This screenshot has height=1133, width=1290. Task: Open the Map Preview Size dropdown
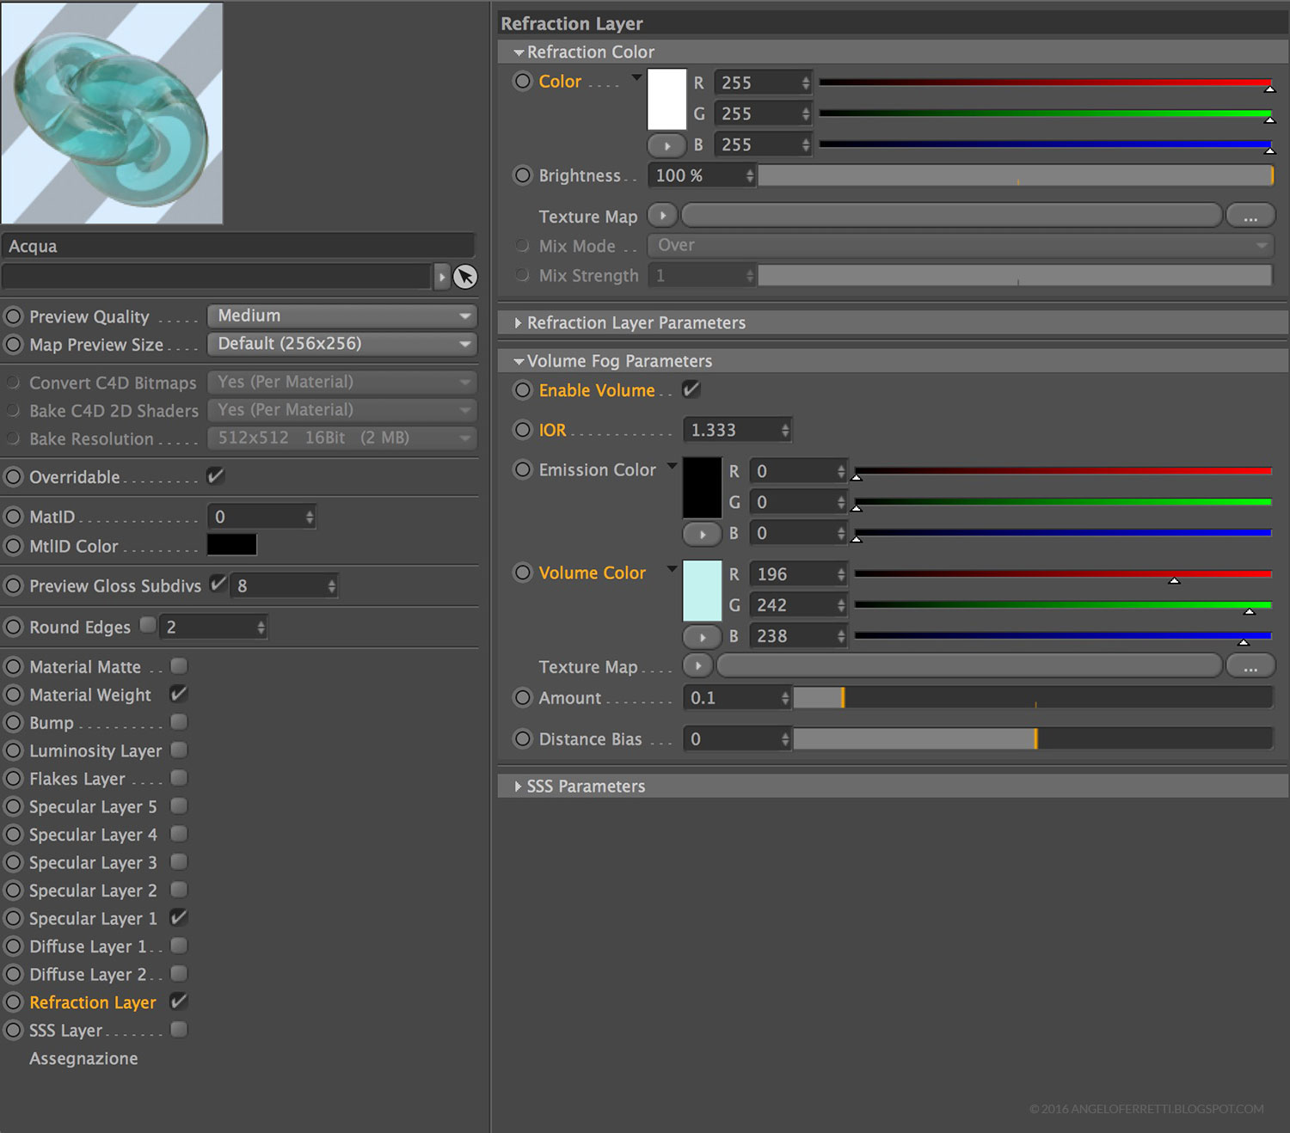pyautogui.click(x=341, y=344)
